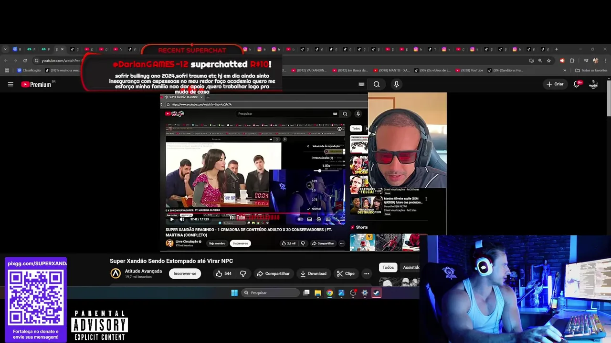Seek on the inner video red progress bar
The image size is (611, 343).
click(255, 214)
